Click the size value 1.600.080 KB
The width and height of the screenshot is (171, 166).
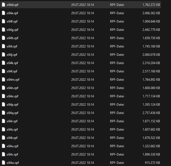(x=151, y=88)
